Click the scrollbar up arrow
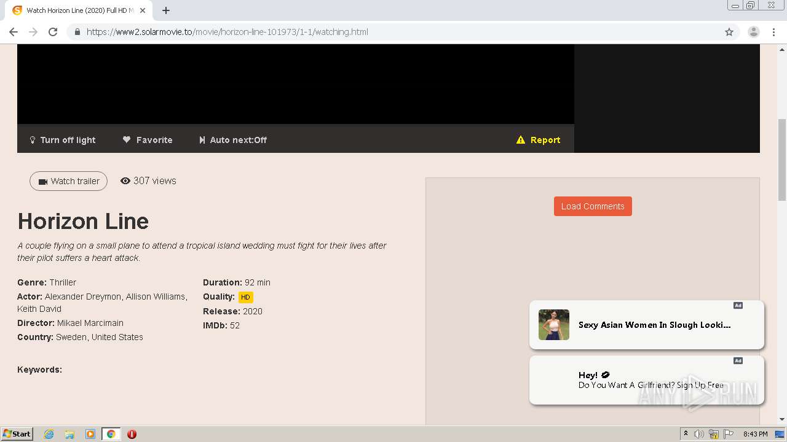 click(782, 48)
